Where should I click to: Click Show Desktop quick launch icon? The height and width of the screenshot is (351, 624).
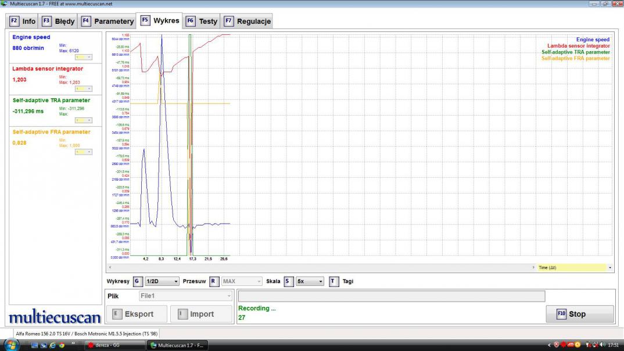tap(35, 345)
